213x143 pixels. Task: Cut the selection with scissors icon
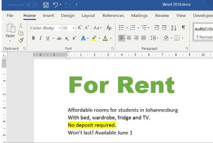click(21, 26)
